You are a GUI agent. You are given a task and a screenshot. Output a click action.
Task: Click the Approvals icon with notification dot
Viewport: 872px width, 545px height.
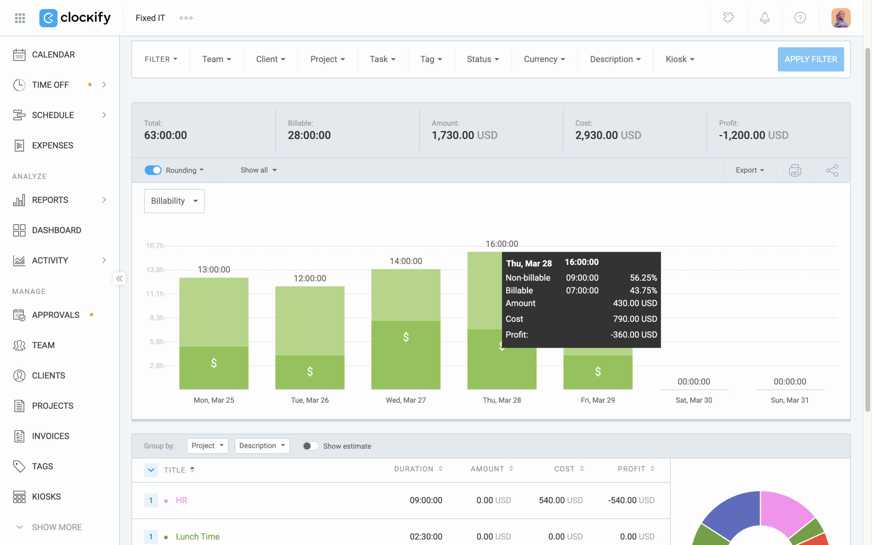tap(19, 315)
